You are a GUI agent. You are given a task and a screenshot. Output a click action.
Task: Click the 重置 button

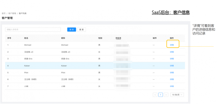pos(81,30)
